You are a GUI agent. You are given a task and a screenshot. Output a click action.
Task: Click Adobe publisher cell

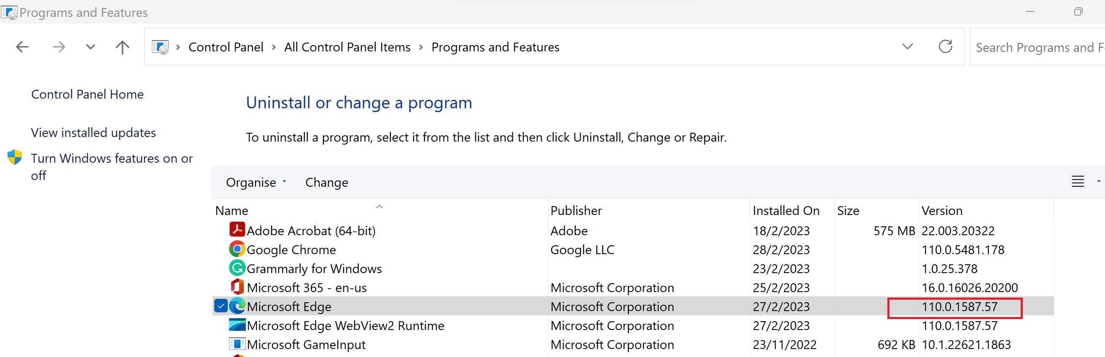click(569, 231)
